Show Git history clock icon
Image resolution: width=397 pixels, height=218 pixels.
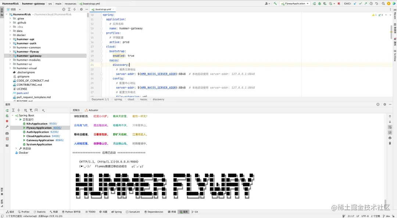pos(371,4)
